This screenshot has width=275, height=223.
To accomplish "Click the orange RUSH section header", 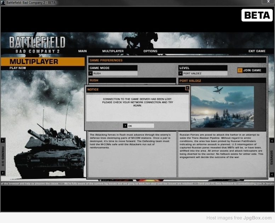I will point(132,80).
